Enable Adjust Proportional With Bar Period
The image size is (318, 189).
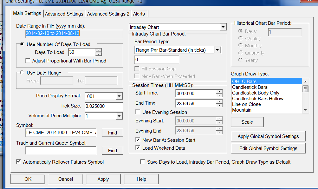click(x=28, y=61)
